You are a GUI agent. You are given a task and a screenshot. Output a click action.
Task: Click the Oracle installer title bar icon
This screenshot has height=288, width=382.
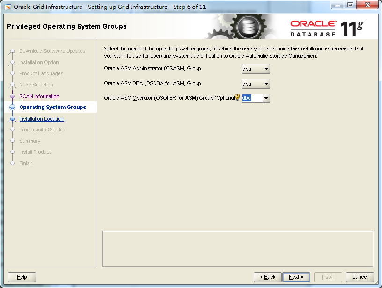tap(8, 7)
